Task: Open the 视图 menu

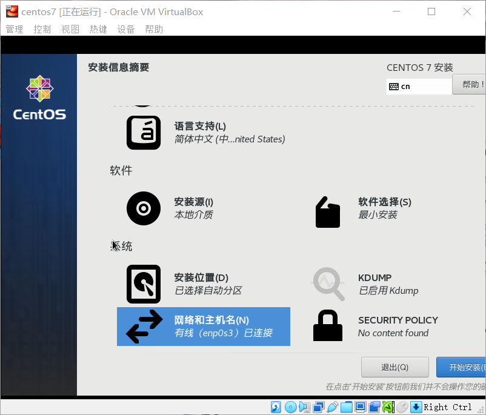Action: [70, 29]
